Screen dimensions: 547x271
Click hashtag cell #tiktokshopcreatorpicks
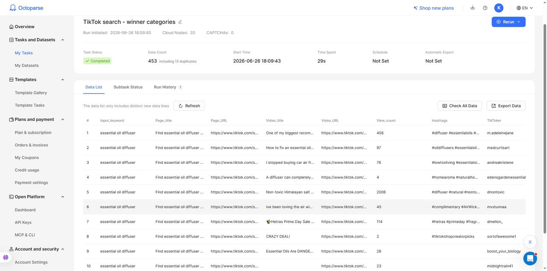tap(453, 236)
